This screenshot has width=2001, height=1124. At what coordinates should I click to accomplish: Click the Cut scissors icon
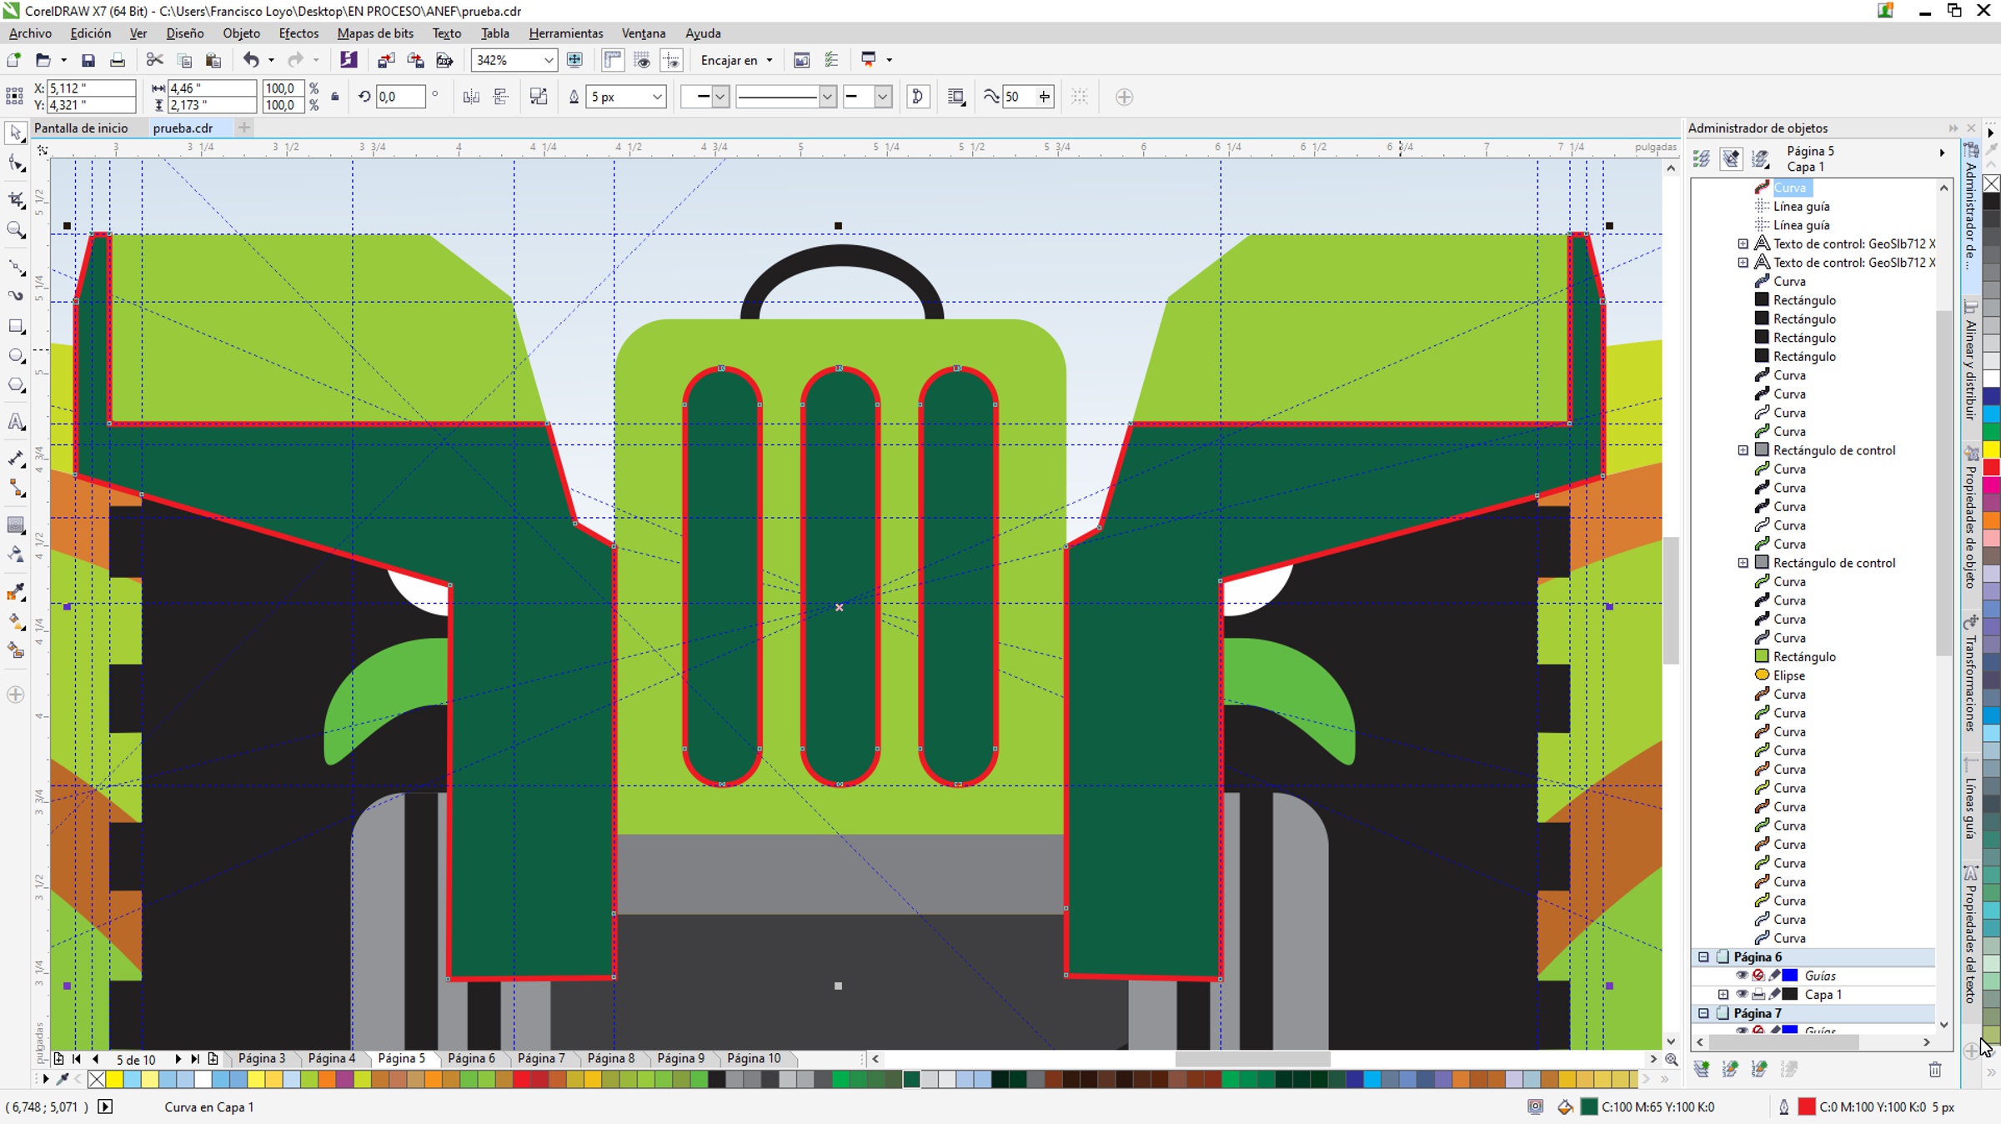[154, 60]
